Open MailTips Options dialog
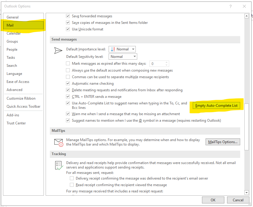The image size is (253, 207). coord(223,142)
